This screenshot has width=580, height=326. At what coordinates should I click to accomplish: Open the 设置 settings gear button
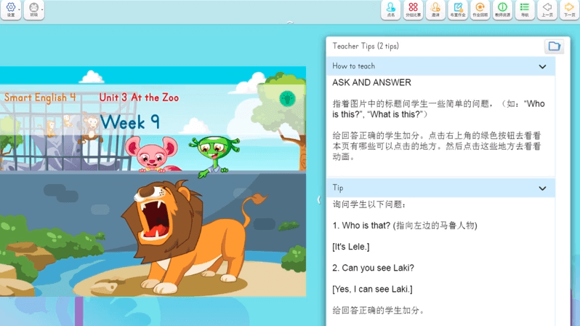point(11,9)
